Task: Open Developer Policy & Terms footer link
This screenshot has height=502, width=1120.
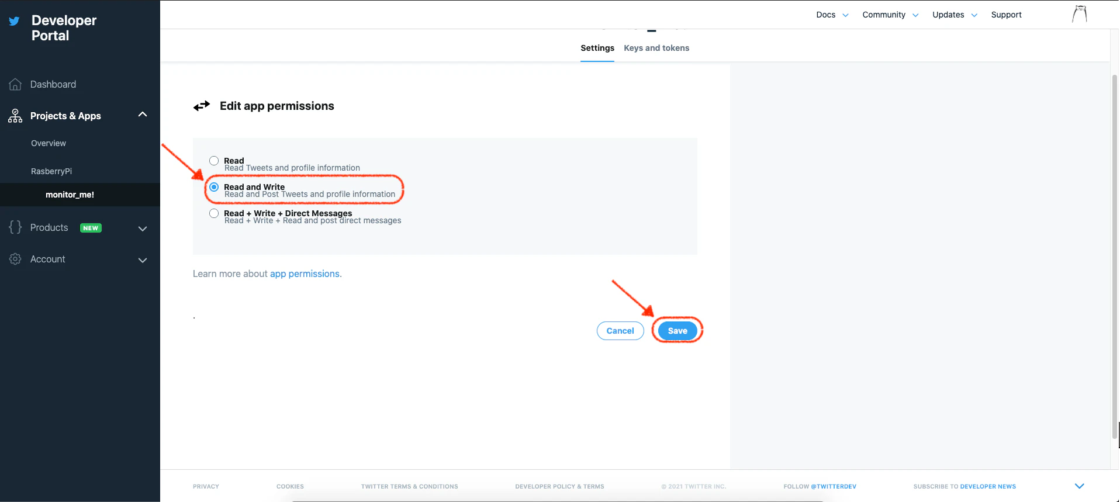Action: click(560, 486)
